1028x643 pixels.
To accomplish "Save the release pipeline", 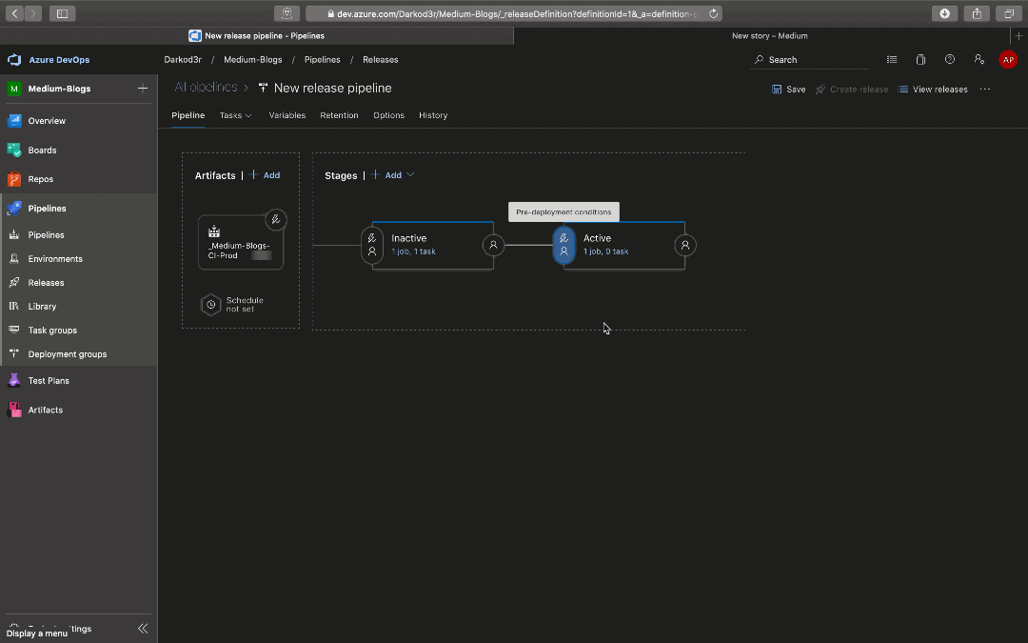I will pyautogui.click(x=789, y=90).
